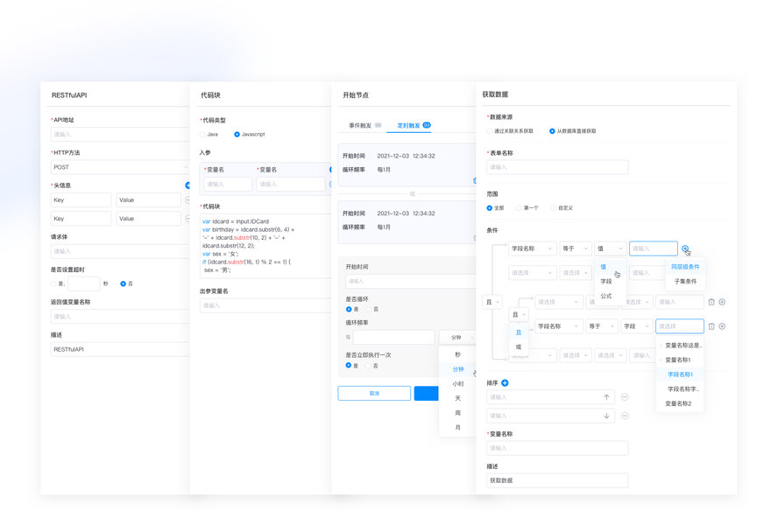This screenshot has width=778, height=525.
Task: Pick 天 from the frequency unit list
Action: tap(457, 398)
